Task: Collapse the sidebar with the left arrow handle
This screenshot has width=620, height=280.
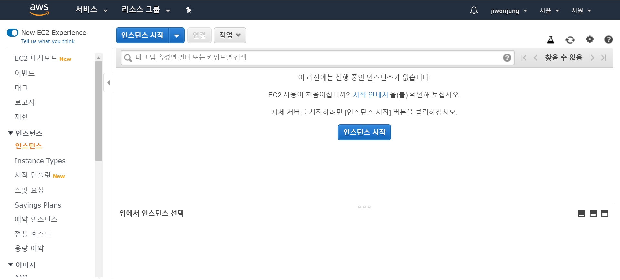Action: click(108, 83)
